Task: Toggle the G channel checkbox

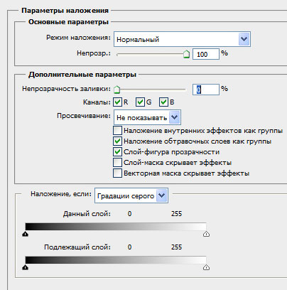Action: tap(140, 102)
